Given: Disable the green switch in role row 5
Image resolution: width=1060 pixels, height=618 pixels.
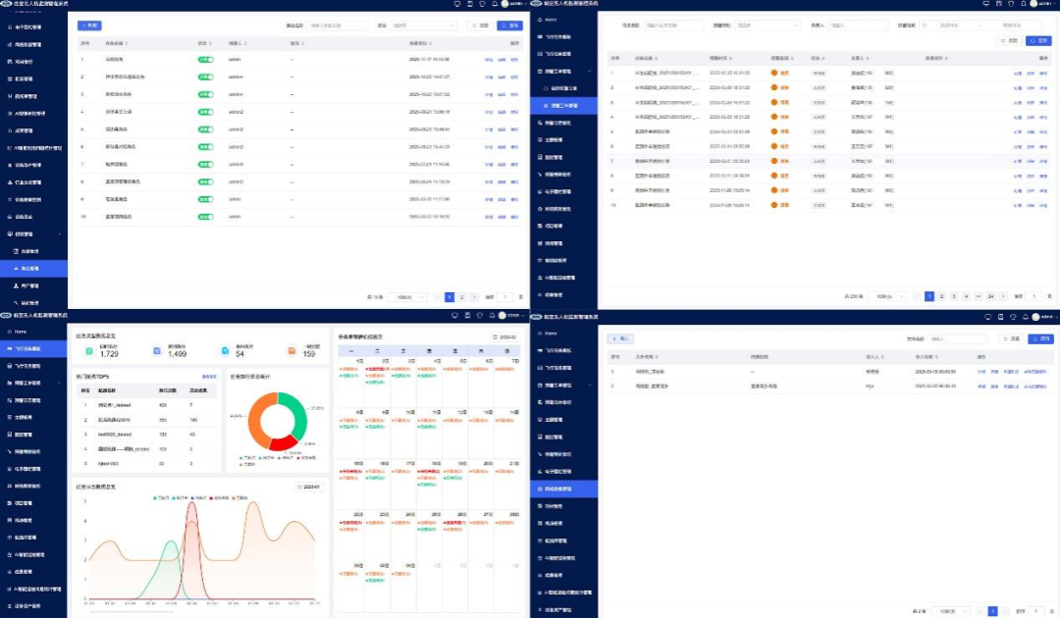Looking at the screenshot, I should tap(206, 129).
